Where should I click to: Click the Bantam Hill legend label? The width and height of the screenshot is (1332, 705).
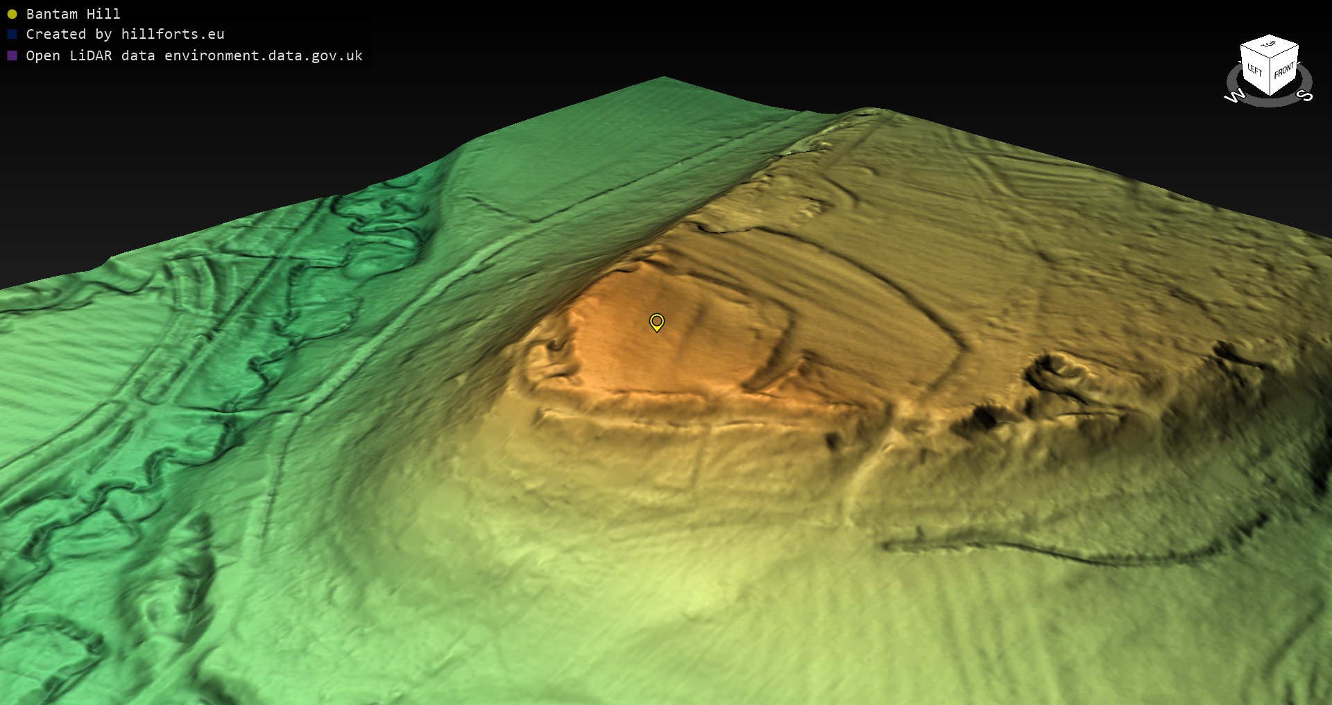point(73,14)
